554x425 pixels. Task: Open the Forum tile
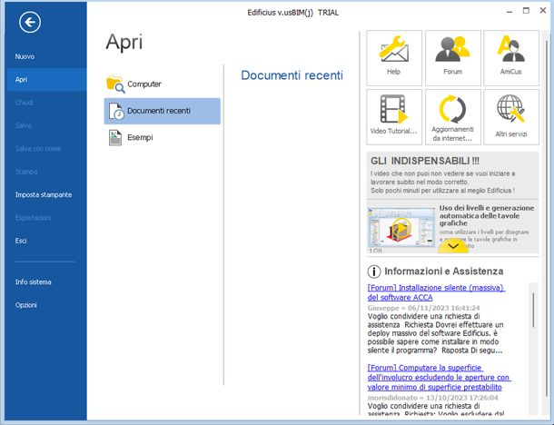453,58
